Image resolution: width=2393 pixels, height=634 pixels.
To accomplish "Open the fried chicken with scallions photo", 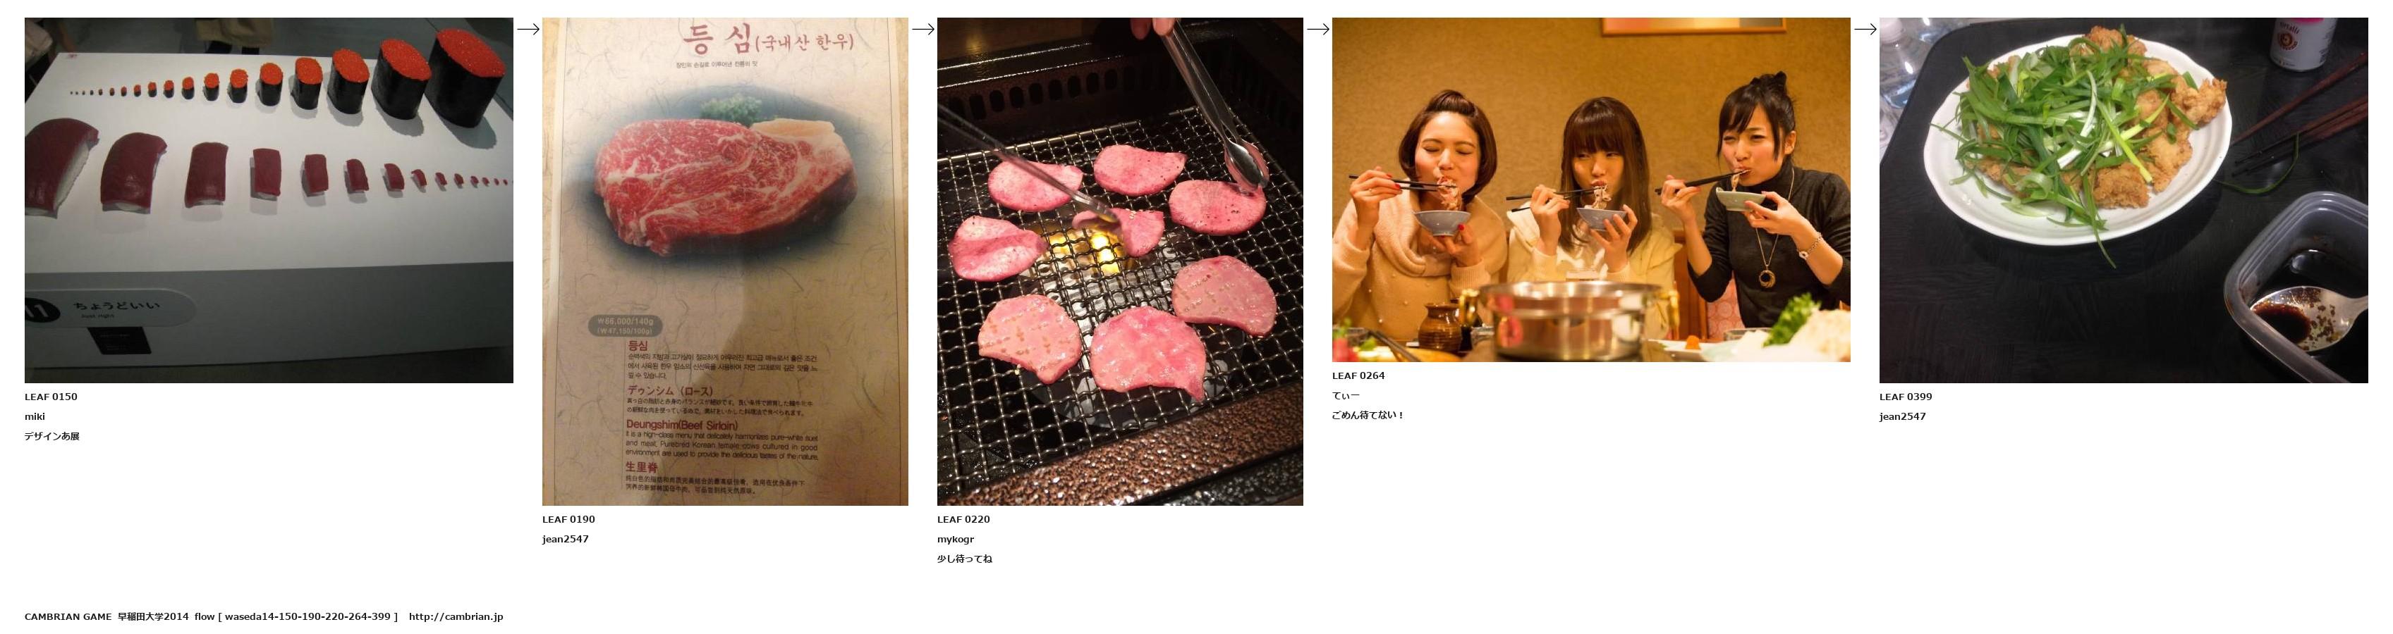I will coord(2123,201).
